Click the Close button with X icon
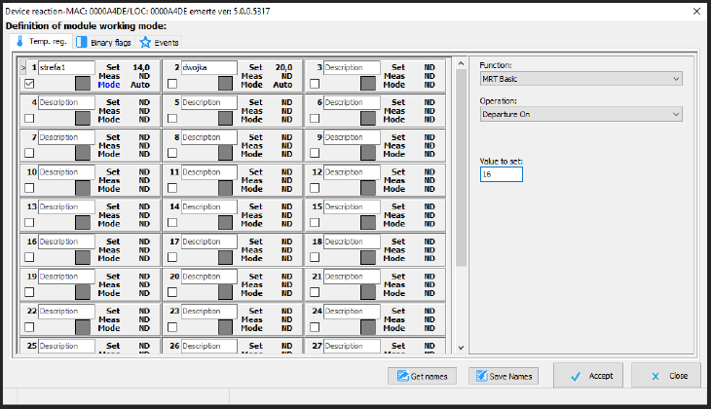The image size is (711, 409). click(x=666, y=376)
